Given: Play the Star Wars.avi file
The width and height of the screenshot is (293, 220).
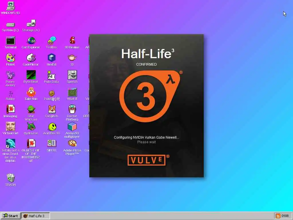Looking at the screenshot, I should 31,113.
